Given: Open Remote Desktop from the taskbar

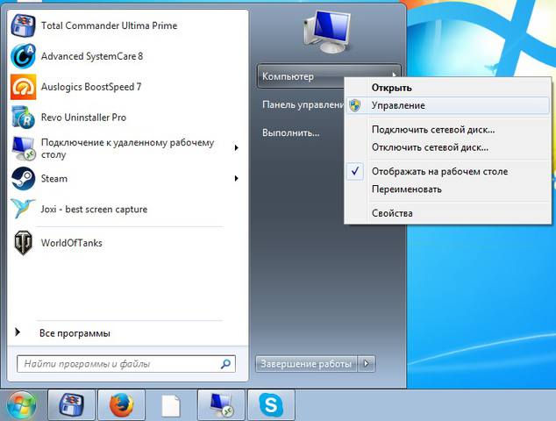Looking at the screenshot, I should pos(221,405).
